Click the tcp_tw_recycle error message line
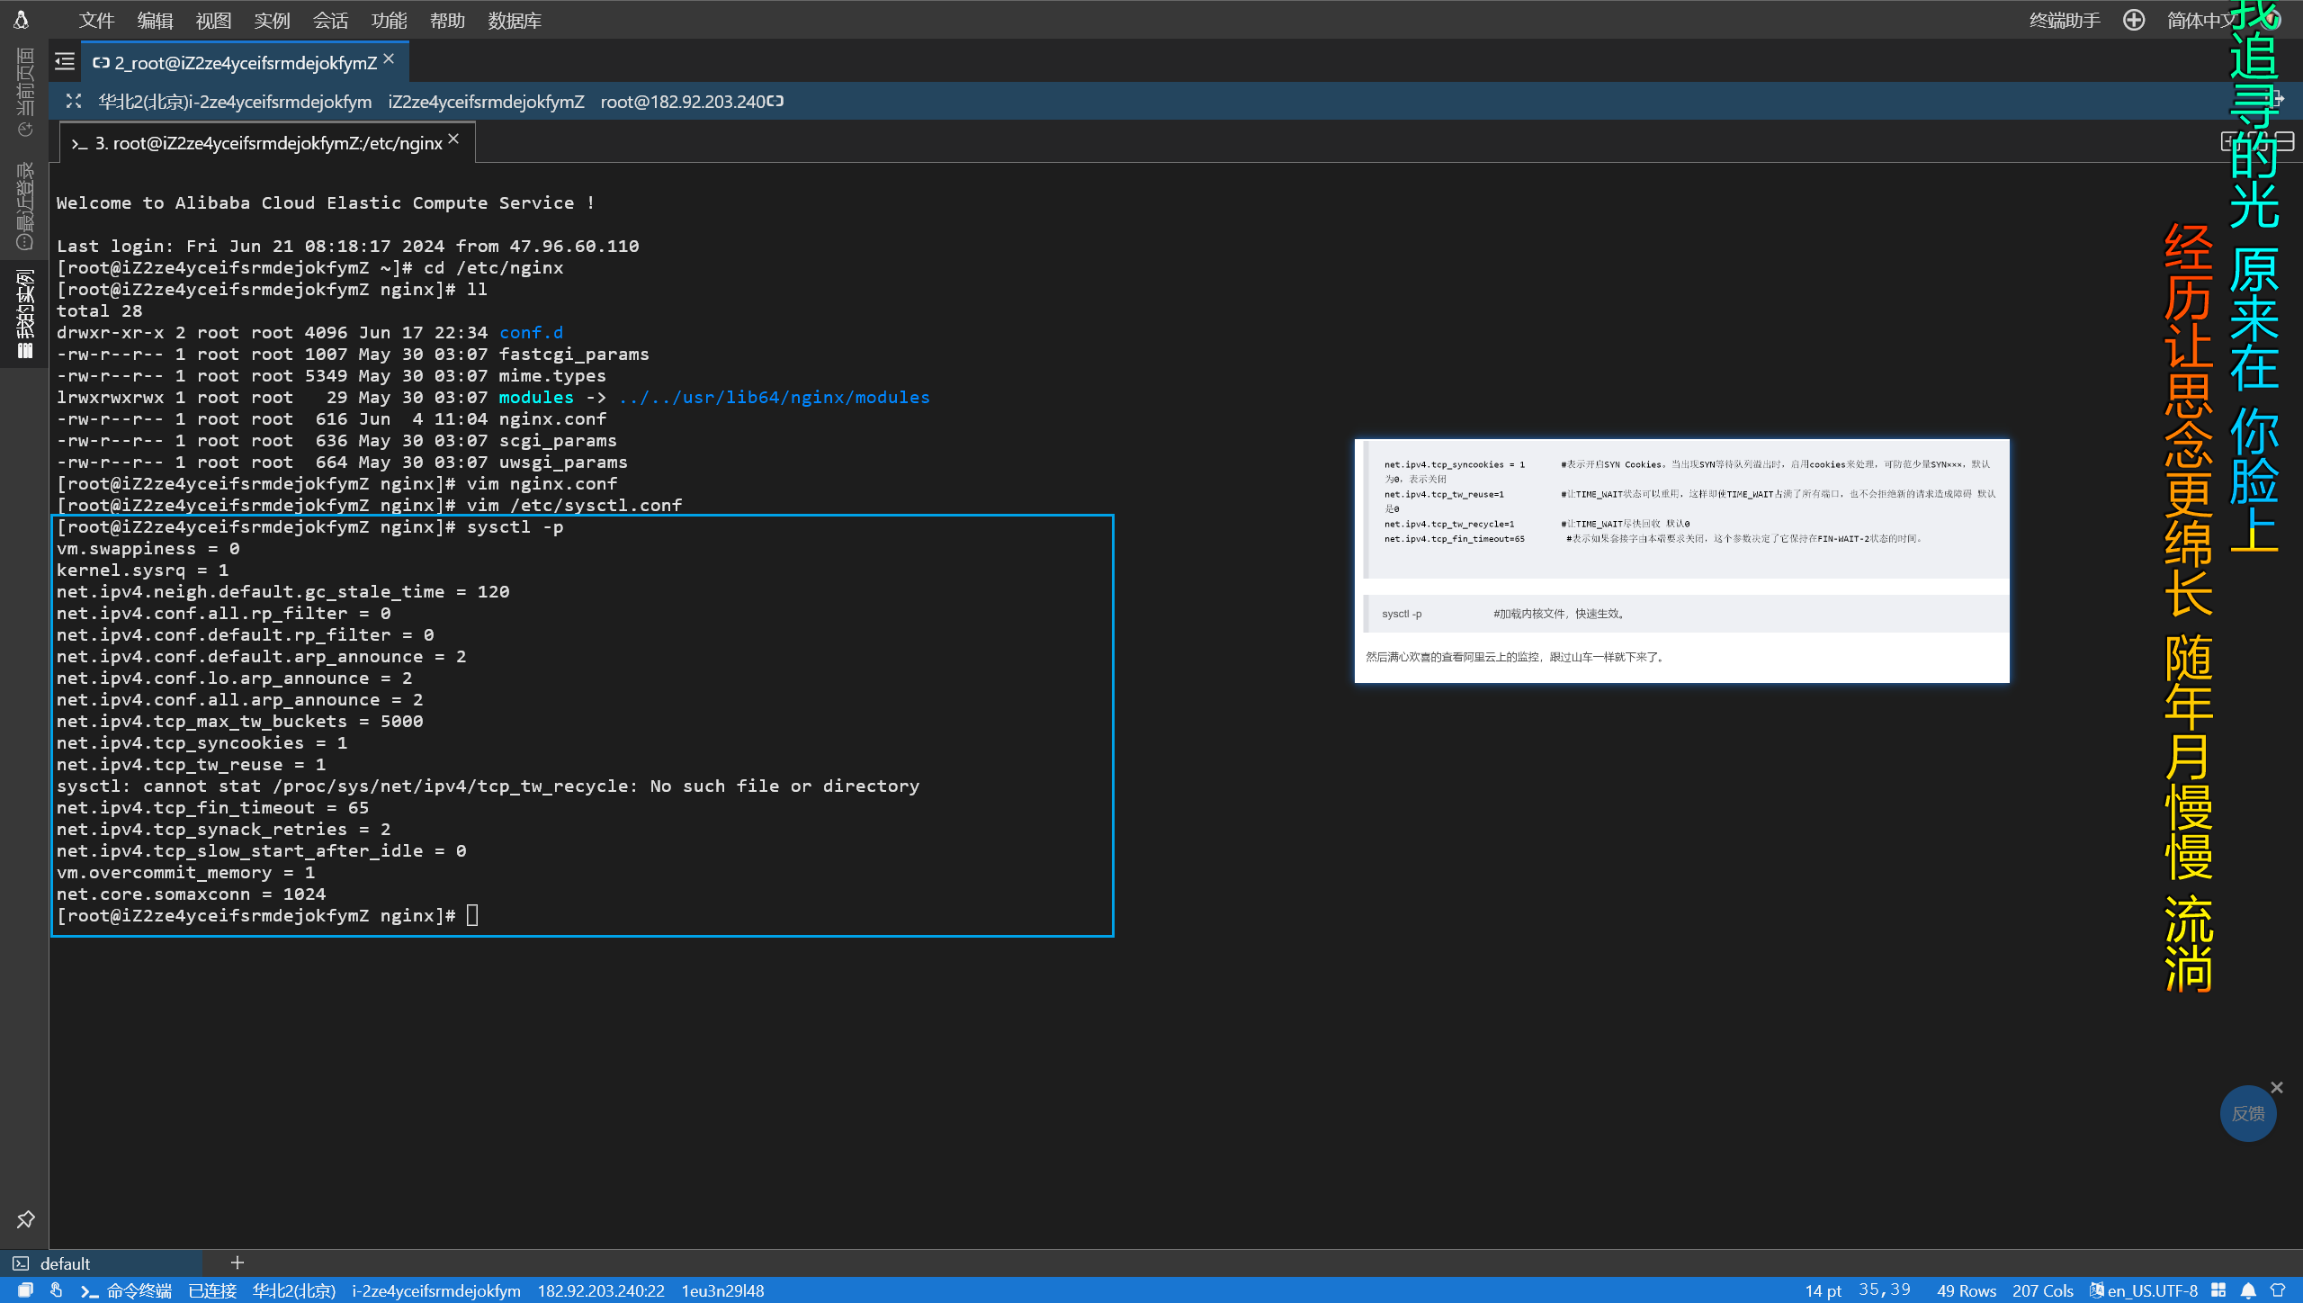 pyautogui.click(x=488, y=786)
